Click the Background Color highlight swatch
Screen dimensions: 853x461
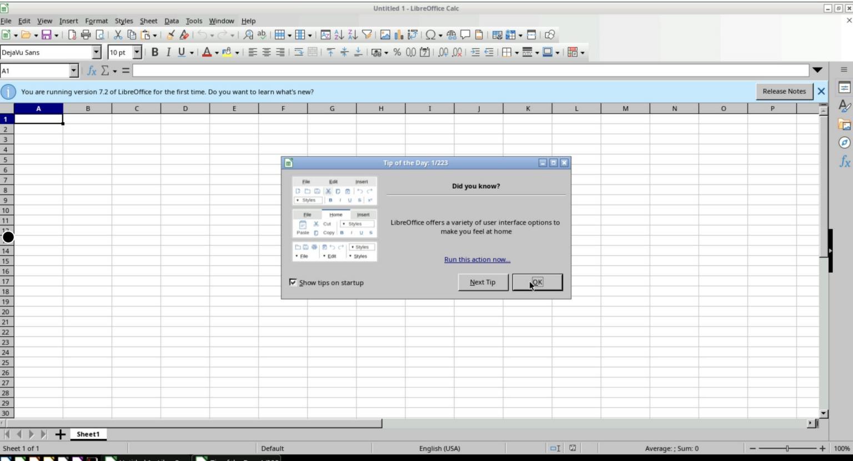point(227,52)
